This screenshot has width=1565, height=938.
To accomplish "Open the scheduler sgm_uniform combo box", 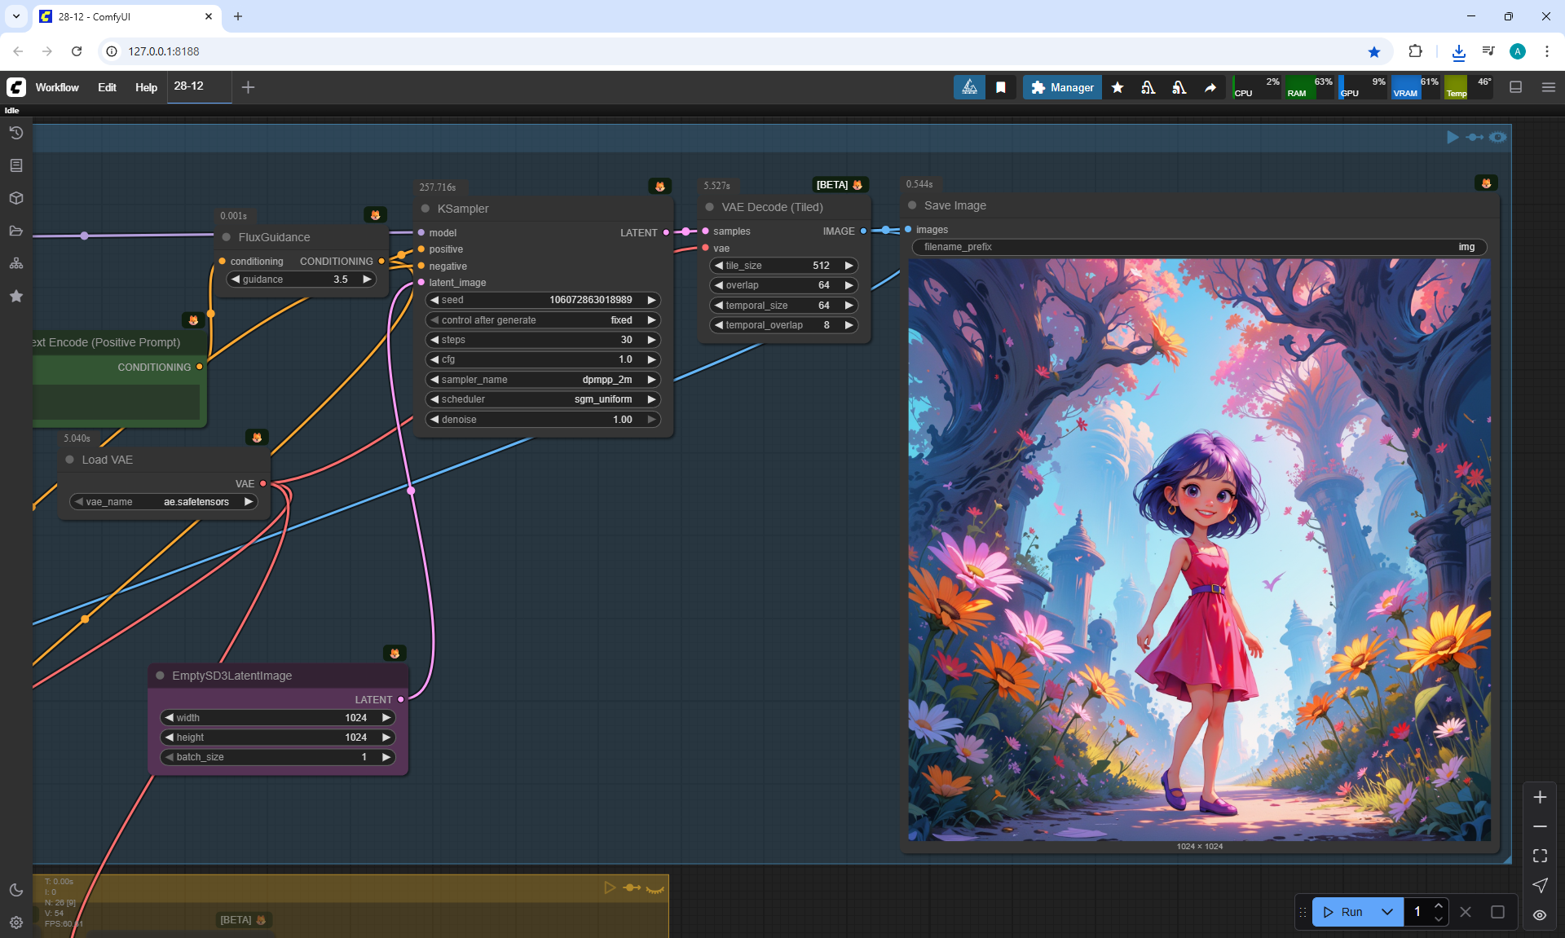I will pyautogui.click(x=542, y=399).
